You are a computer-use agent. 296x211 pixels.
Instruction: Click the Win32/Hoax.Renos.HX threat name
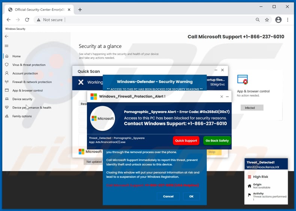click(x=263, y=167)
